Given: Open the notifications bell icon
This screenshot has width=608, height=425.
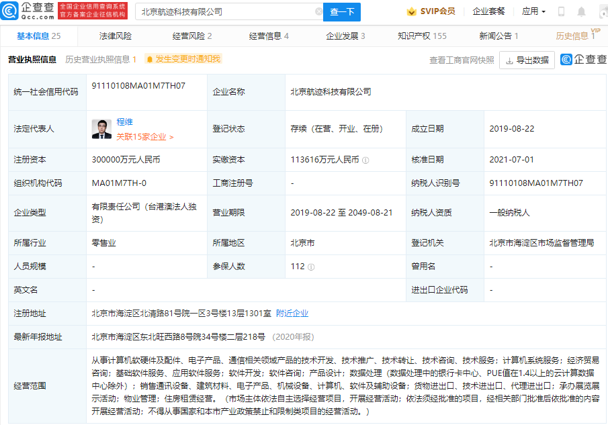Looking at the screenshot, I should [x=581, y=11].
